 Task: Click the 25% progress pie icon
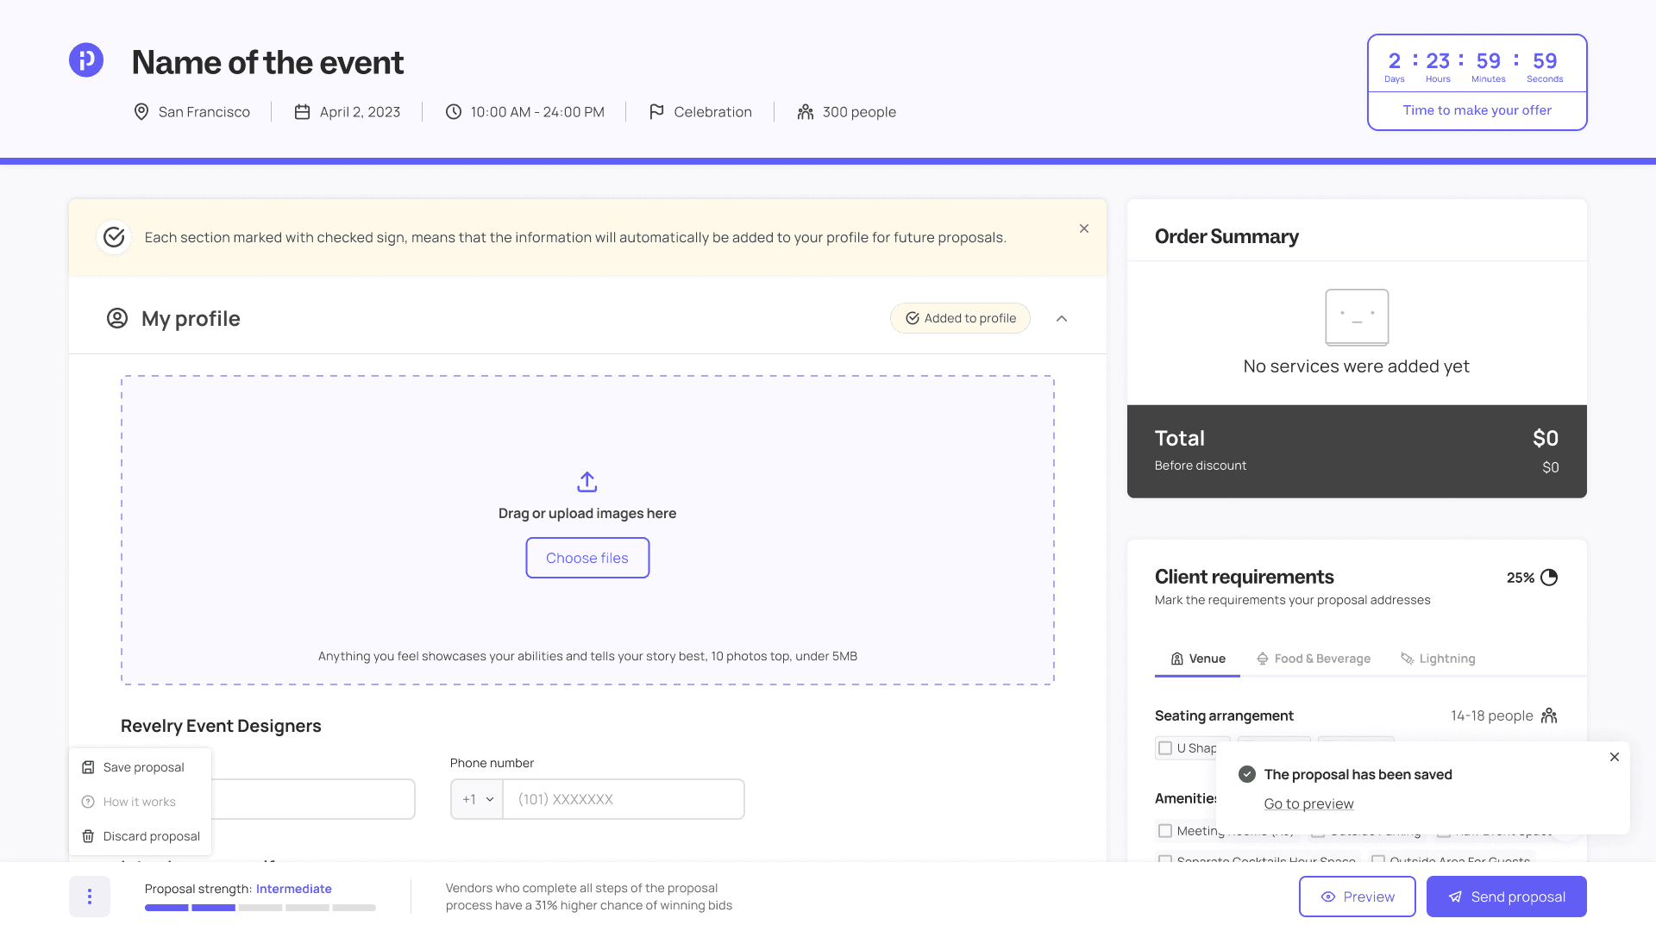point(1549,578)
